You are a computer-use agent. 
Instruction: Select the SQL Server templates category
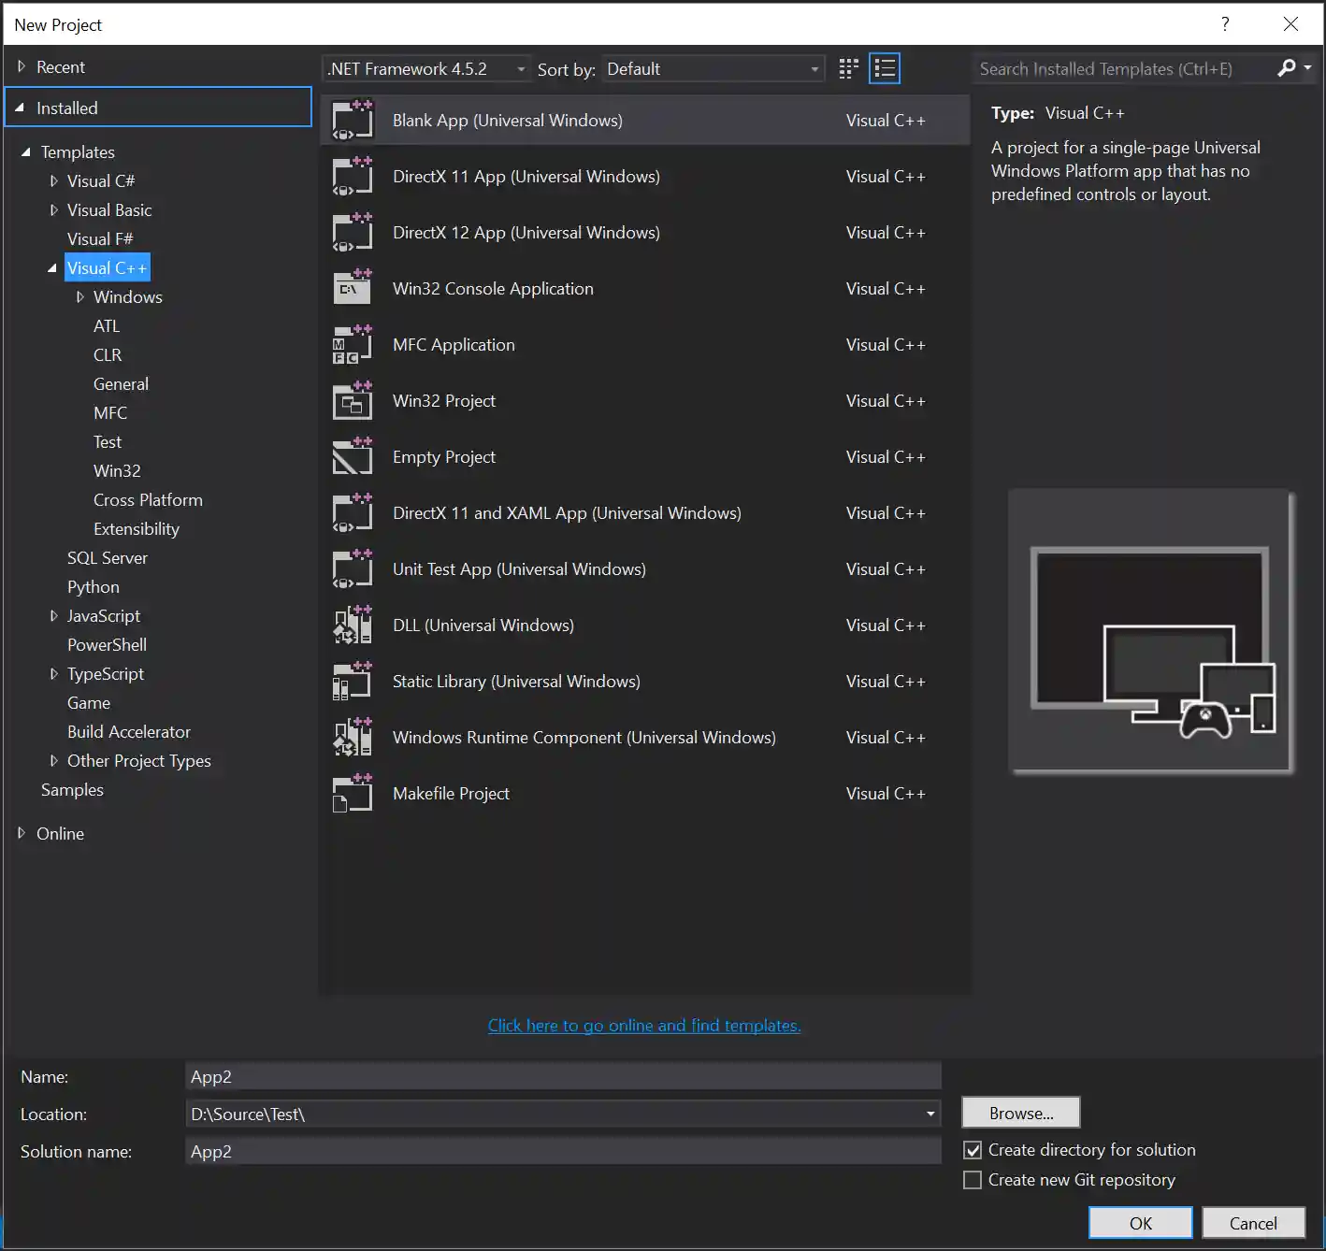pyautogui.click(x=107, y=557)
